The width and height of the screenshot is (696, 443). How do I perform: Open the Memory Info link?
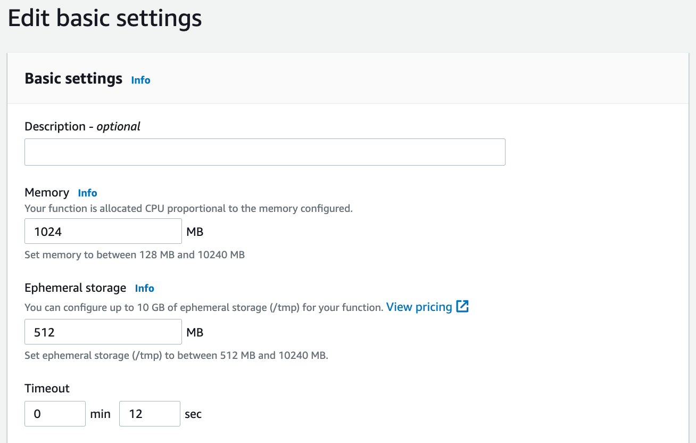[x=87, y=193]
